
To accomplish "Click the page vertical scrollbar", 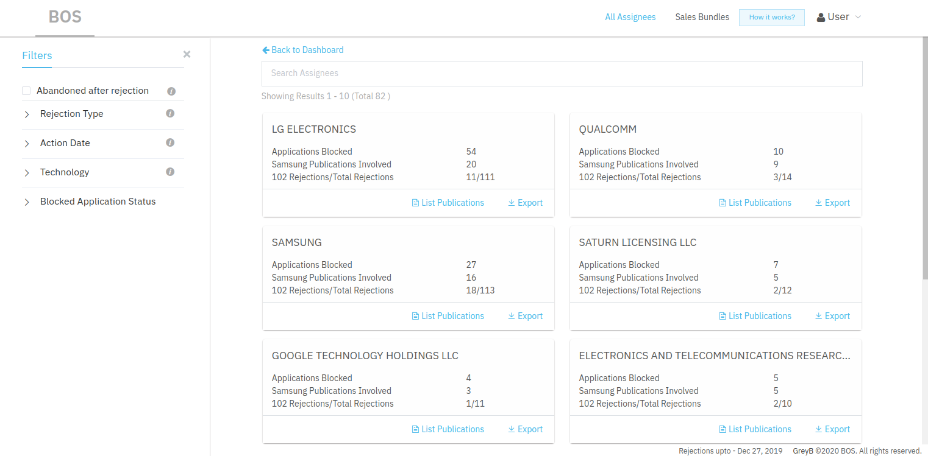I will click(924, 158).
